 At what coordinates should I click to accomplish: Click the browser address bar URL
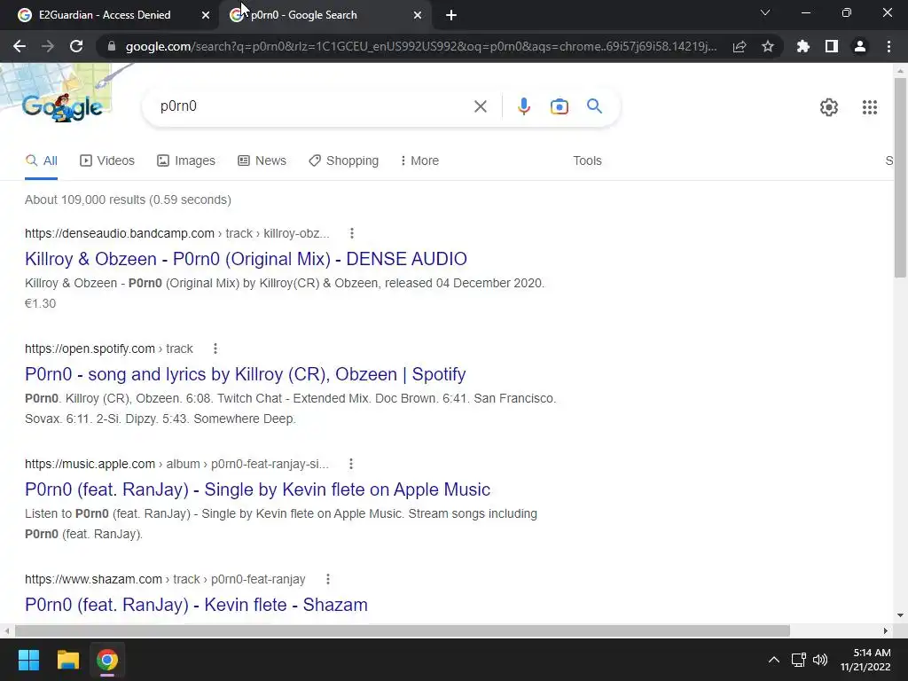[421, 46]
